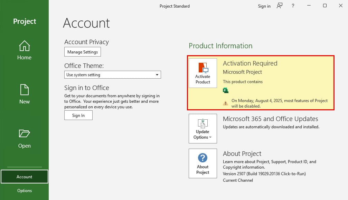Click the 'Updates are automatically downloaded' text
This screenshot has height=200, width=348.
pyautogui.click(x=271, y=127)
